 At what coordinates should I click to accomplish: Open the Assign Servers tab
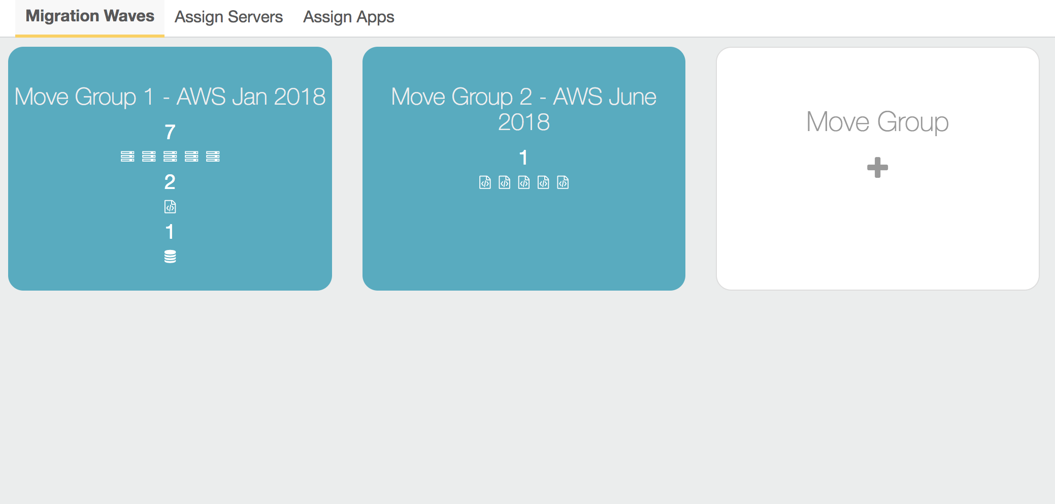pos(228,17)
